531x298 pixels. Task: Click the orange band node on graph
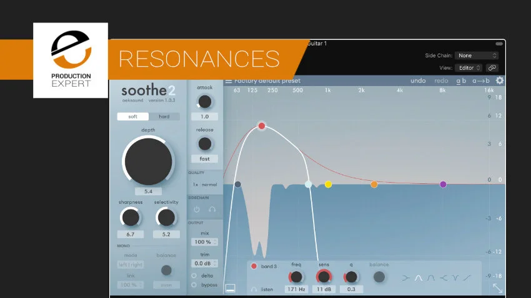[374, 184]
